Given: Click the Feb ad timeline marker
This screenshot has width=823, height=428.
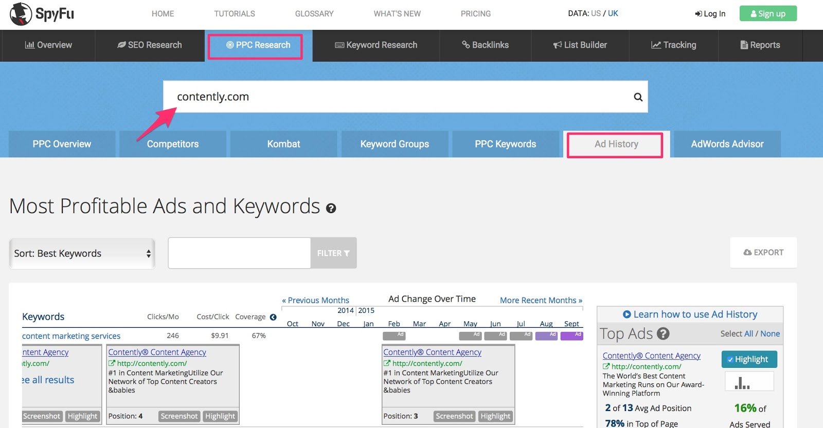Looking at the screenshot, I should coord(394,336).
